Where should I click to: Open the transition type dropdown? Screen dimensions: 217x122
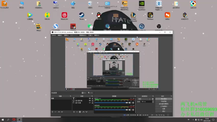(144, 99)
